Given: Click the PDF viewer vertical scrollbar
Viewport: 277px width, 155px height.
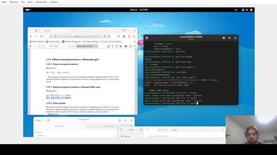Looking at the screenshot, I should click(136, 82).
